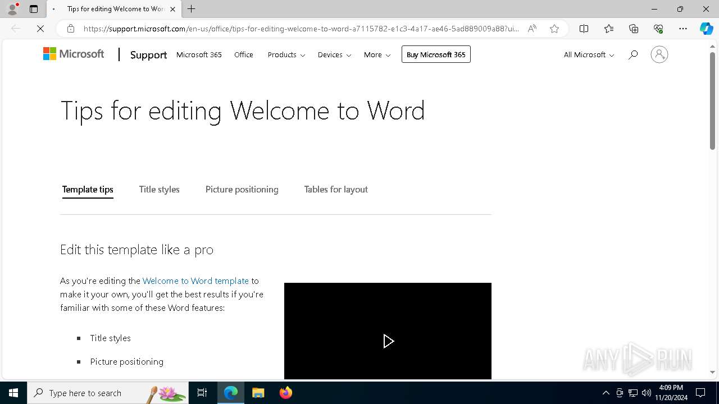Enable split screen view
This screenshot has height=404, width=719.
(584, 29)
